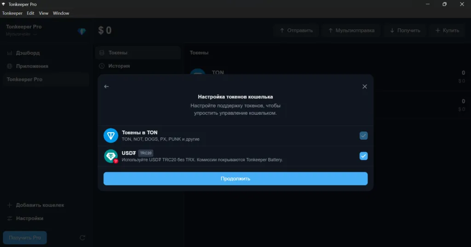471x247 pixels.
Task: Open Настройки in the sidebar
Action: 29,219
